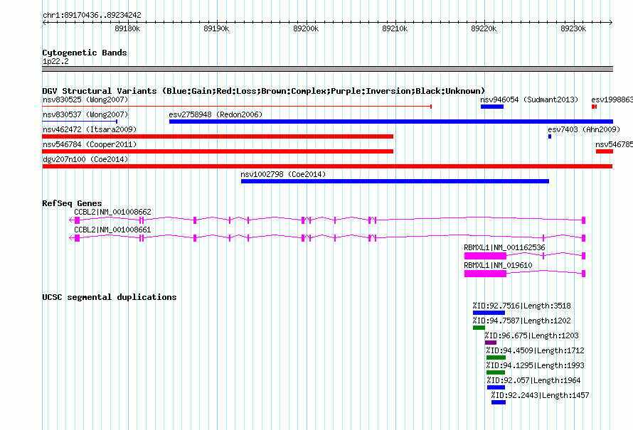Click the ruler's right arrowhead
The image size is (633, 430).
coord(611,22)
